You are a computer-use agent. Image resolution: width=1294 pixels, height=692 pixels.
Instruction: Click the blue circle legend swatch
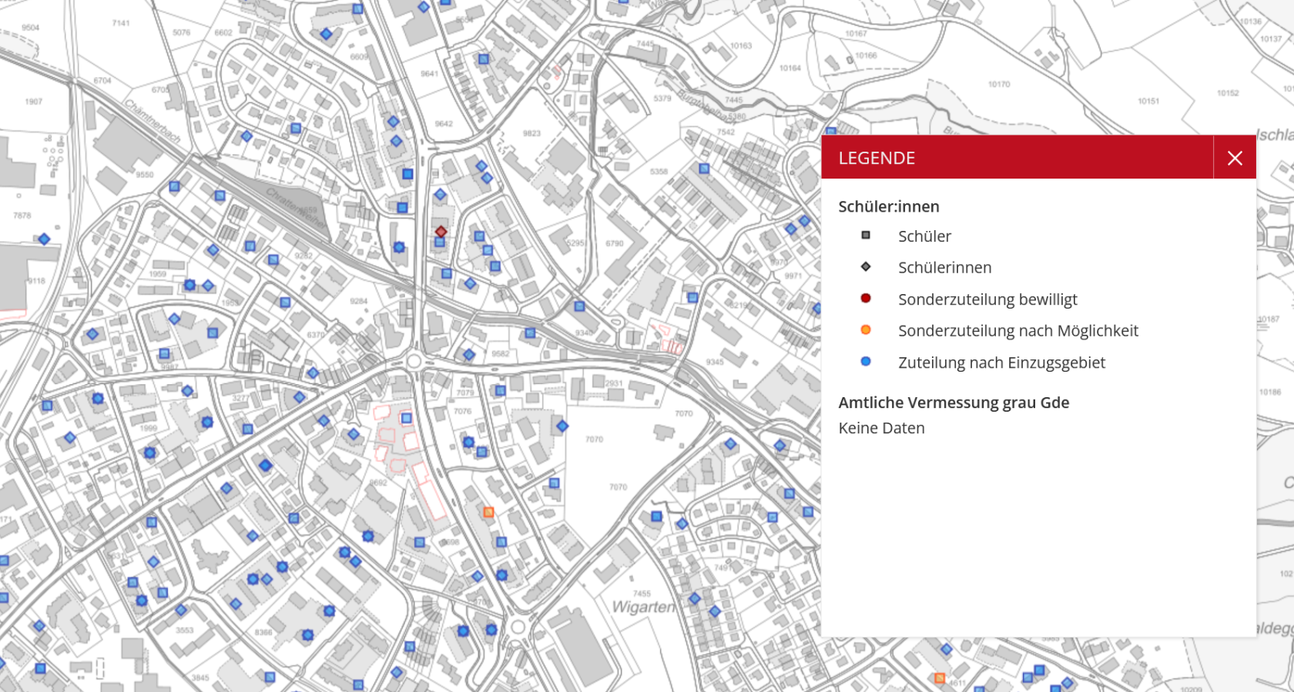tap(866, 362)
